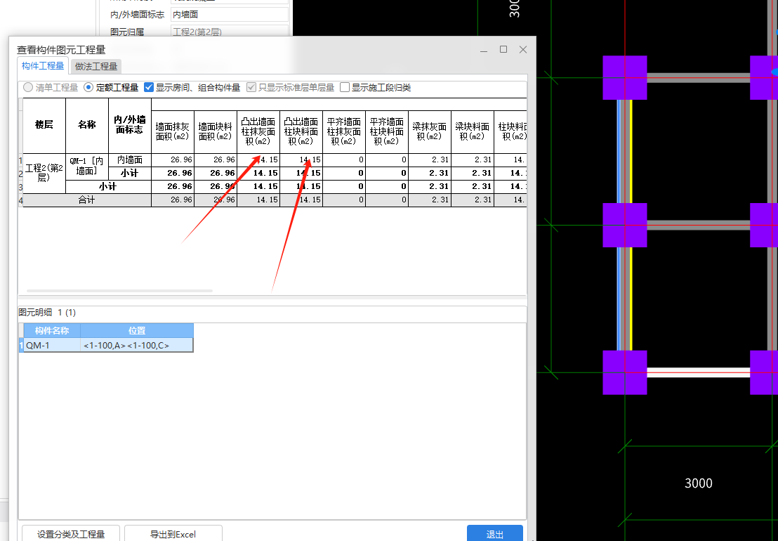Enable 显示施工段归类 checkbox
The image size is (778, 541).
345,87
